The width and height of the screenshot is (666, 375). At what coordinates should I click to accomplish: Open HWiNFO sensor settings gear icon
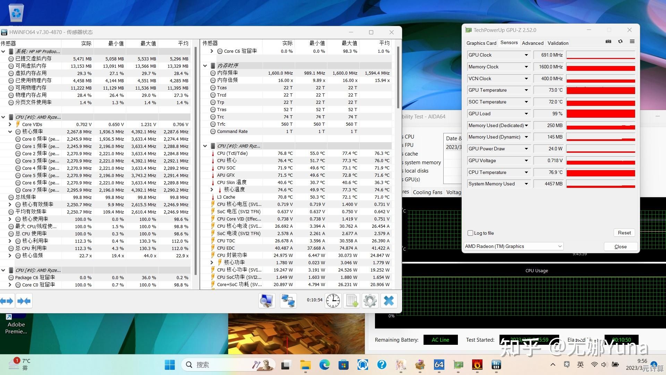(x=370, y=300)
